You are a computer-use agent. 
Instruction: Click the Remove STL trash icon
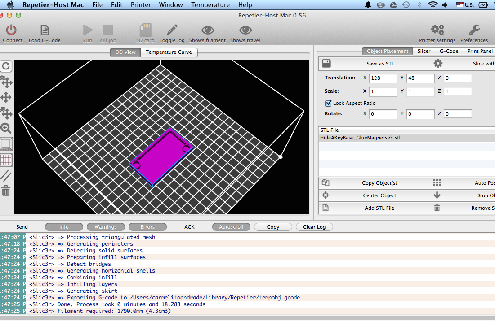tap(437, 208)
